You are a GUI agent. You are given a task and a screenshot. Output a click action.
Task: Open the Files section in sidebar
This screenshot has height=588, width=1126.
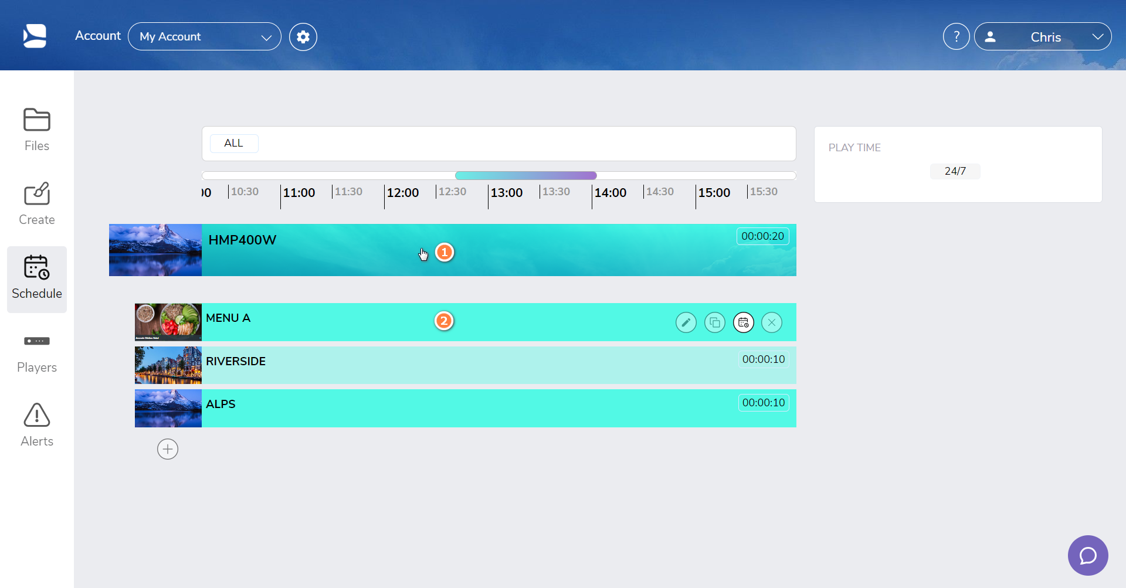36,130
